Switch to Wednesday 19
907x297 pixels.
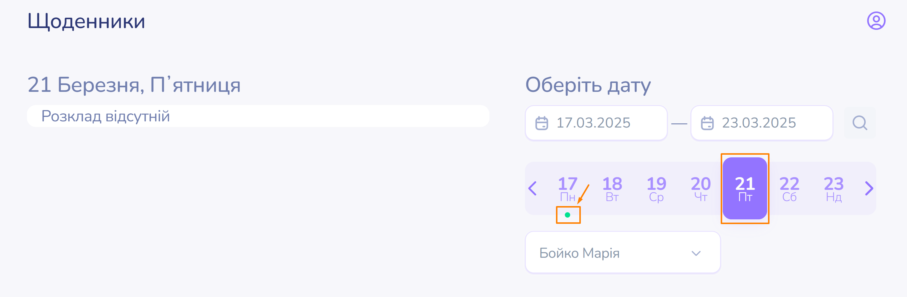click(x=656, y=189)
